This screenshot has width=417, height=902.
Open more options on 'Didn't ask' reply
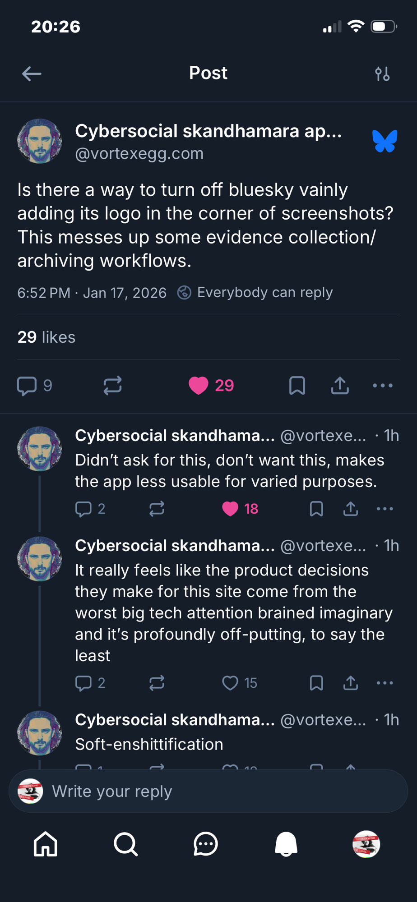(x=385, y=509)
